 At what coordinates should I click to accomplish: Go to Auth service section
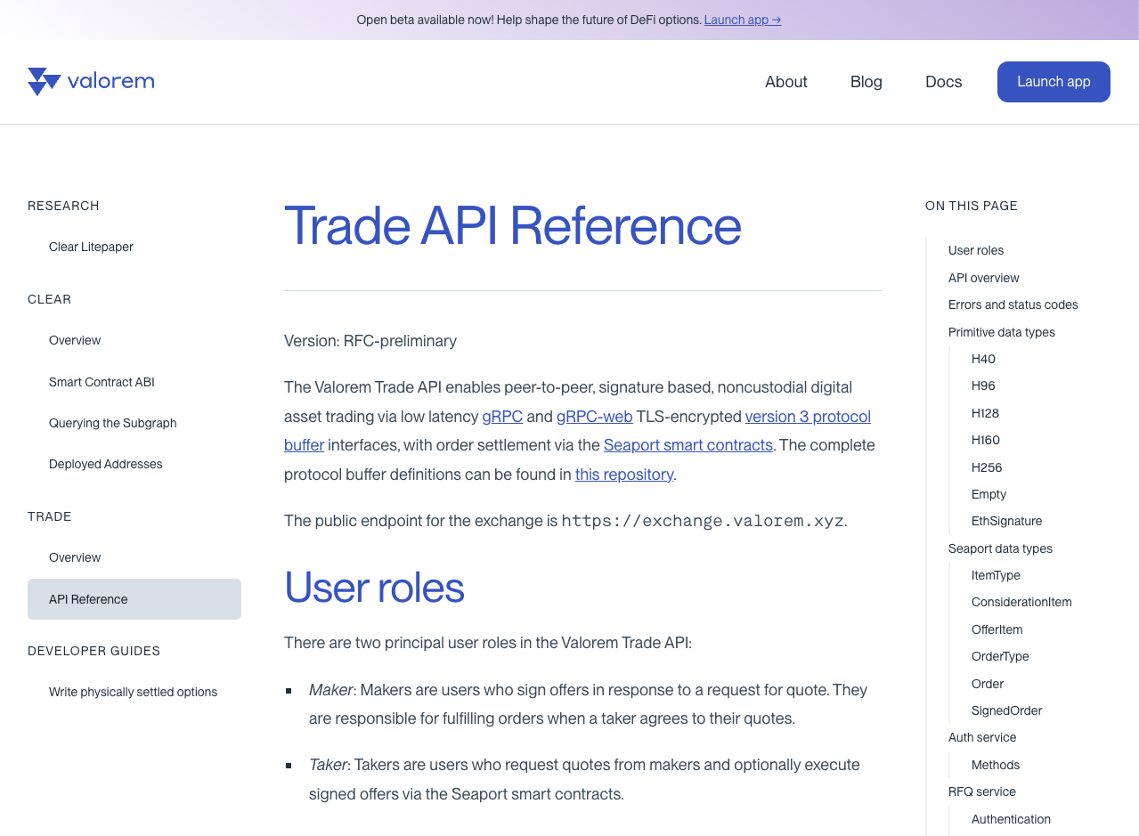982,737
